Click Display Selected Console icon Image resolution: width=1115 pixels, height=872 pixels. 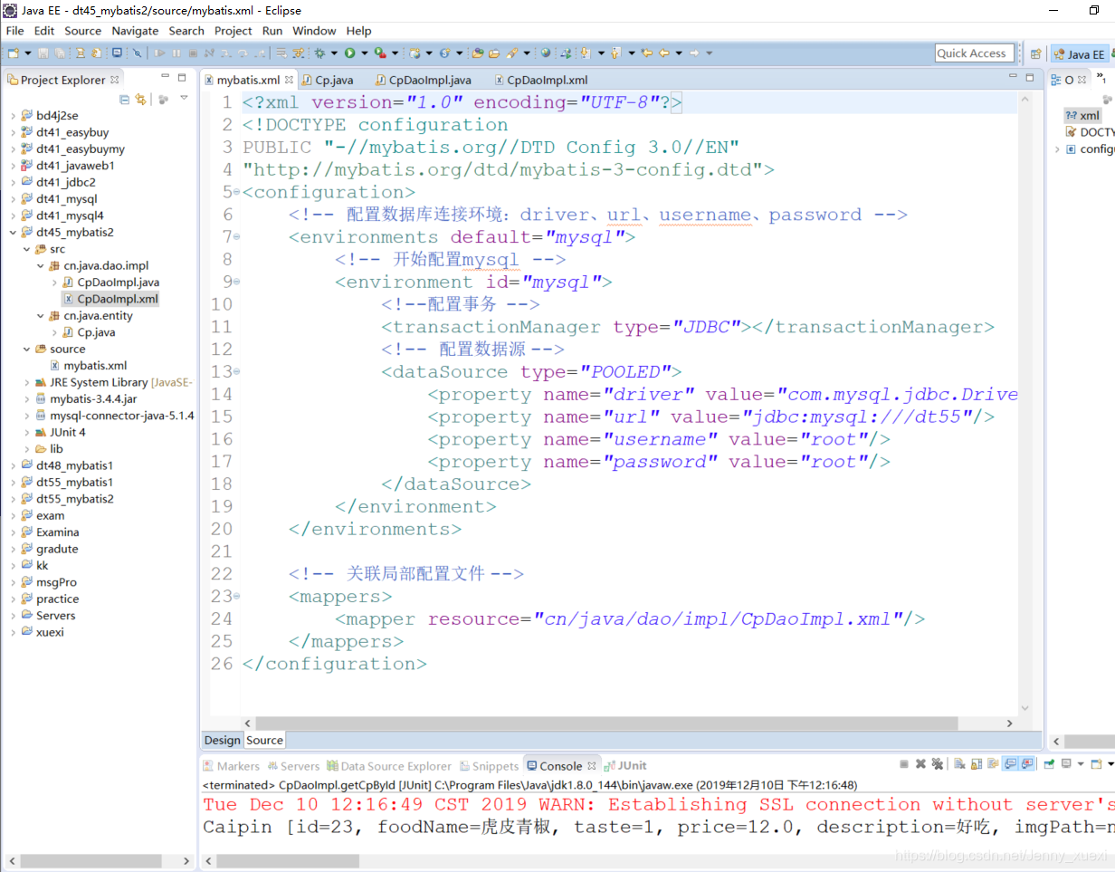[1066, 764]
